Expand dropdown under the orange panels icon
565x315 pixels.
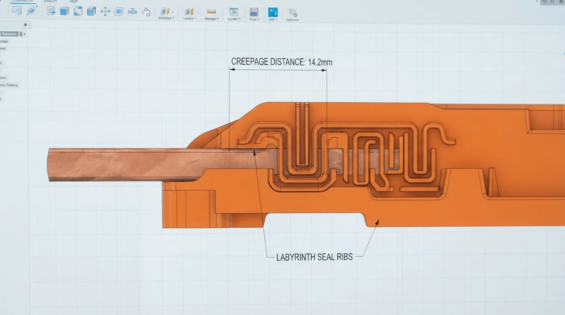coord(195,18)
